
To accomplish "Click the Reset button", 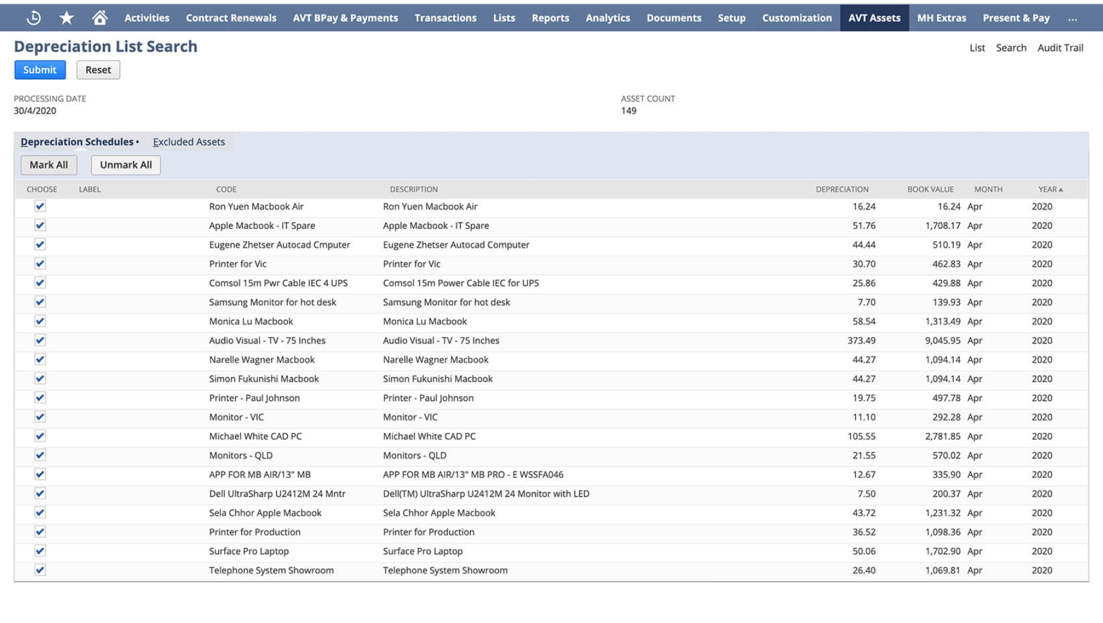I will pyautogui.click(x=98, y=69).
